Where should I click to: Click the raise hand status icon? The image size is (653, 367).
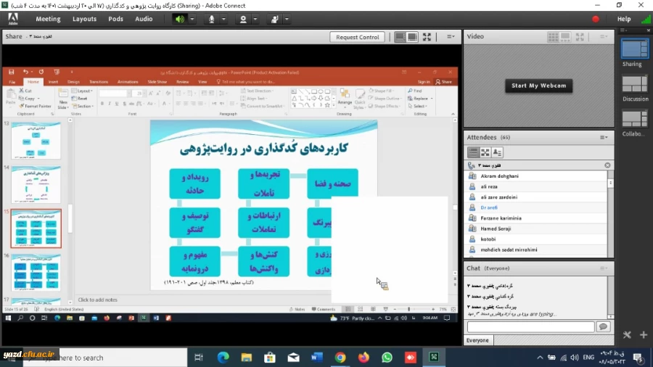(x=274, y=19)
